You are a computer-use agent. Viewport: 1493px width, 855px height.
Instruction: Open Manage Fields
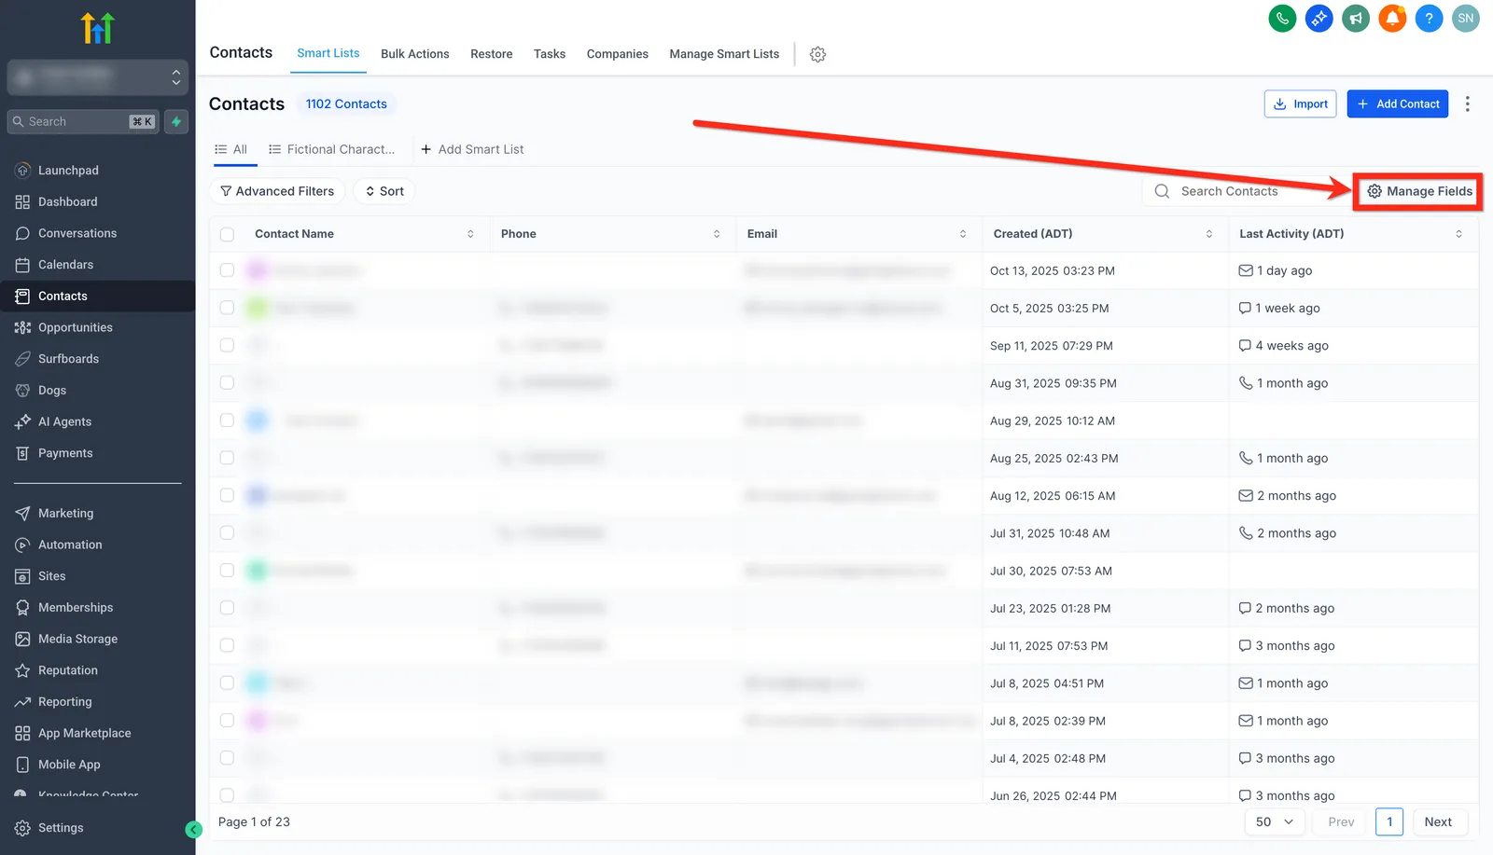(1419, 191)
